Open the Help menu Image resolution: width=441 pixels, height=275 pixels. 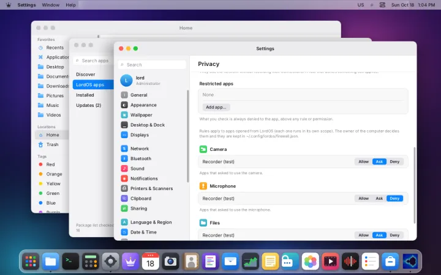(70, 5)
